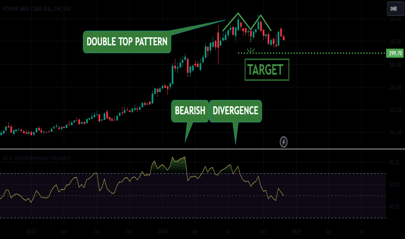Select the TARGET text box
Image resolution: width=405 pixels, height=239 pixels.
(x=267, y=70)
